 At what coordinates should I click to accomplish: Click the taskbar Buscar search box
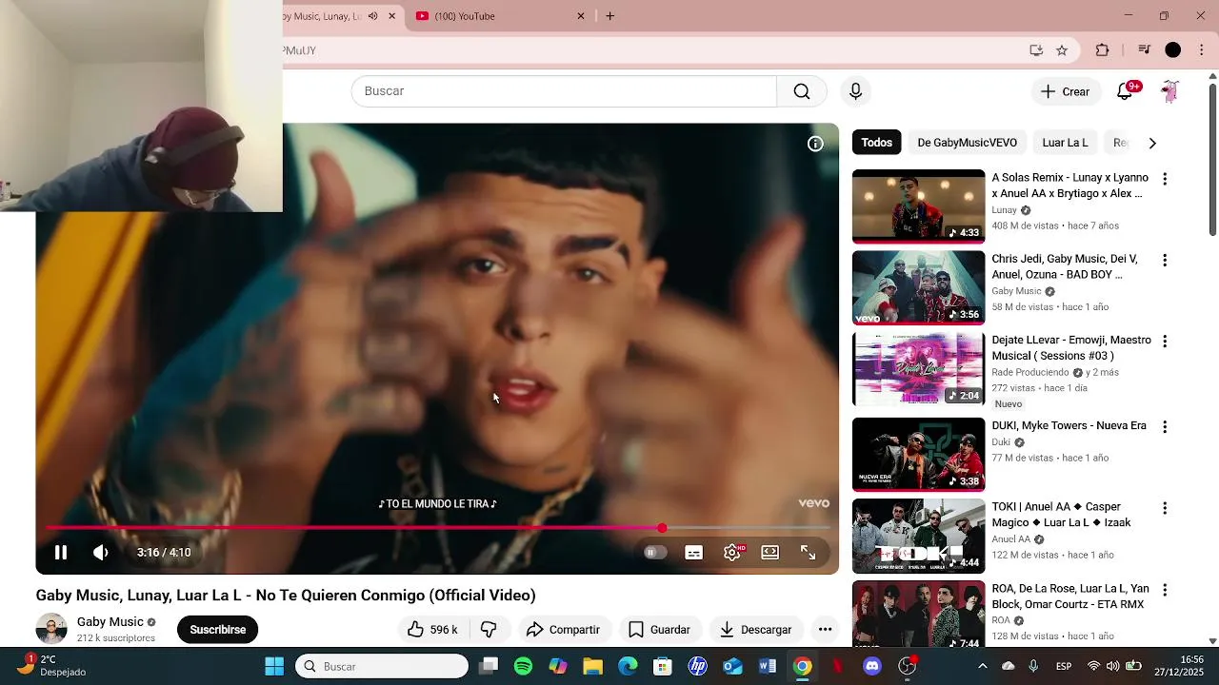[x=382, y=667]
